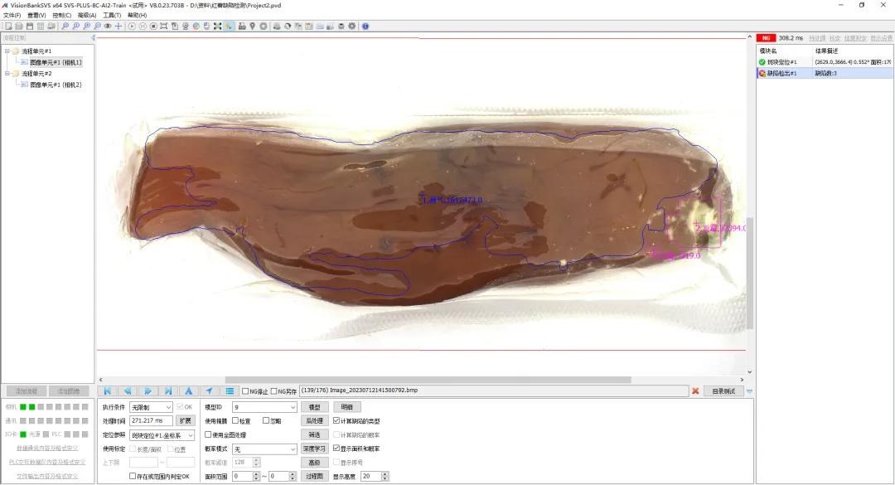The image size is (895, 485).
Task: Open the blue info about icon
Action: tap(365, 27)
